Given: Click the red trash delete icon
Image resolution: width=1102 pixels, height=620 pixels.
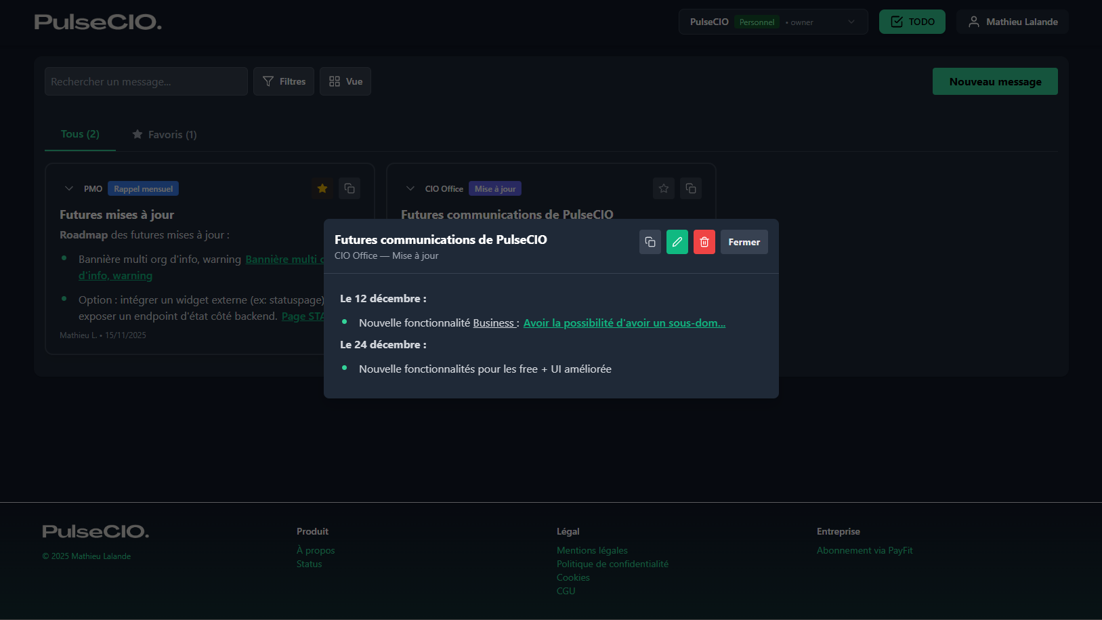Looking at the screenshot, I should [704, 242].
